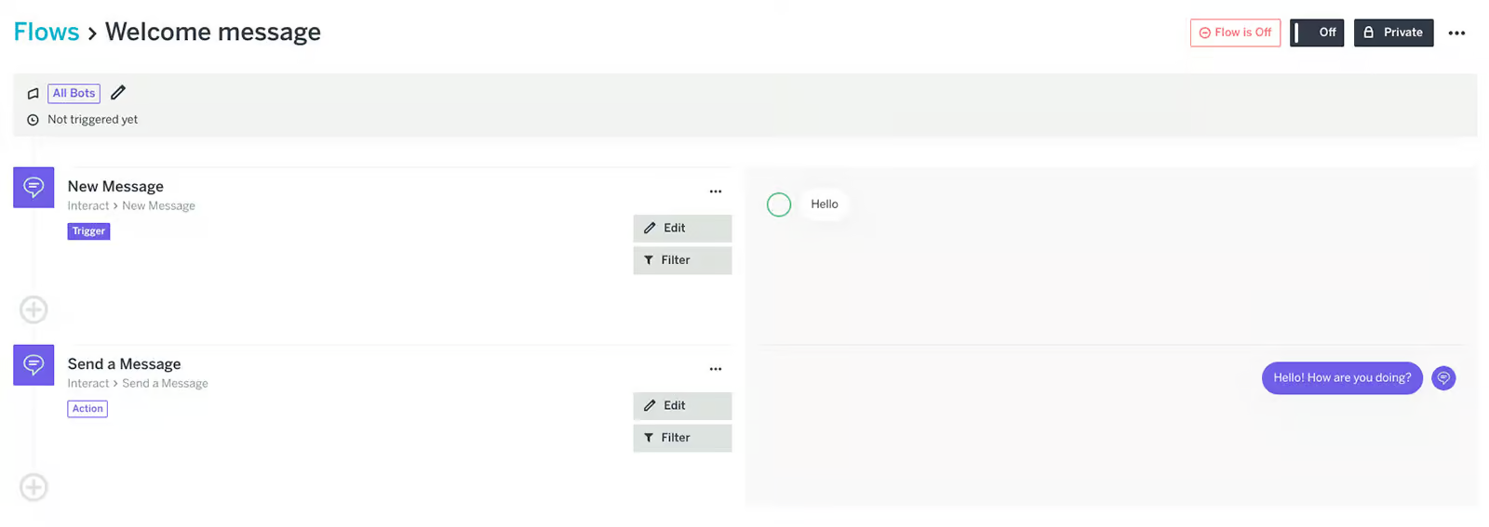Click the megaphone icon before All Bots
This screenshot has height=527, width=1489.
click(34, 94)
